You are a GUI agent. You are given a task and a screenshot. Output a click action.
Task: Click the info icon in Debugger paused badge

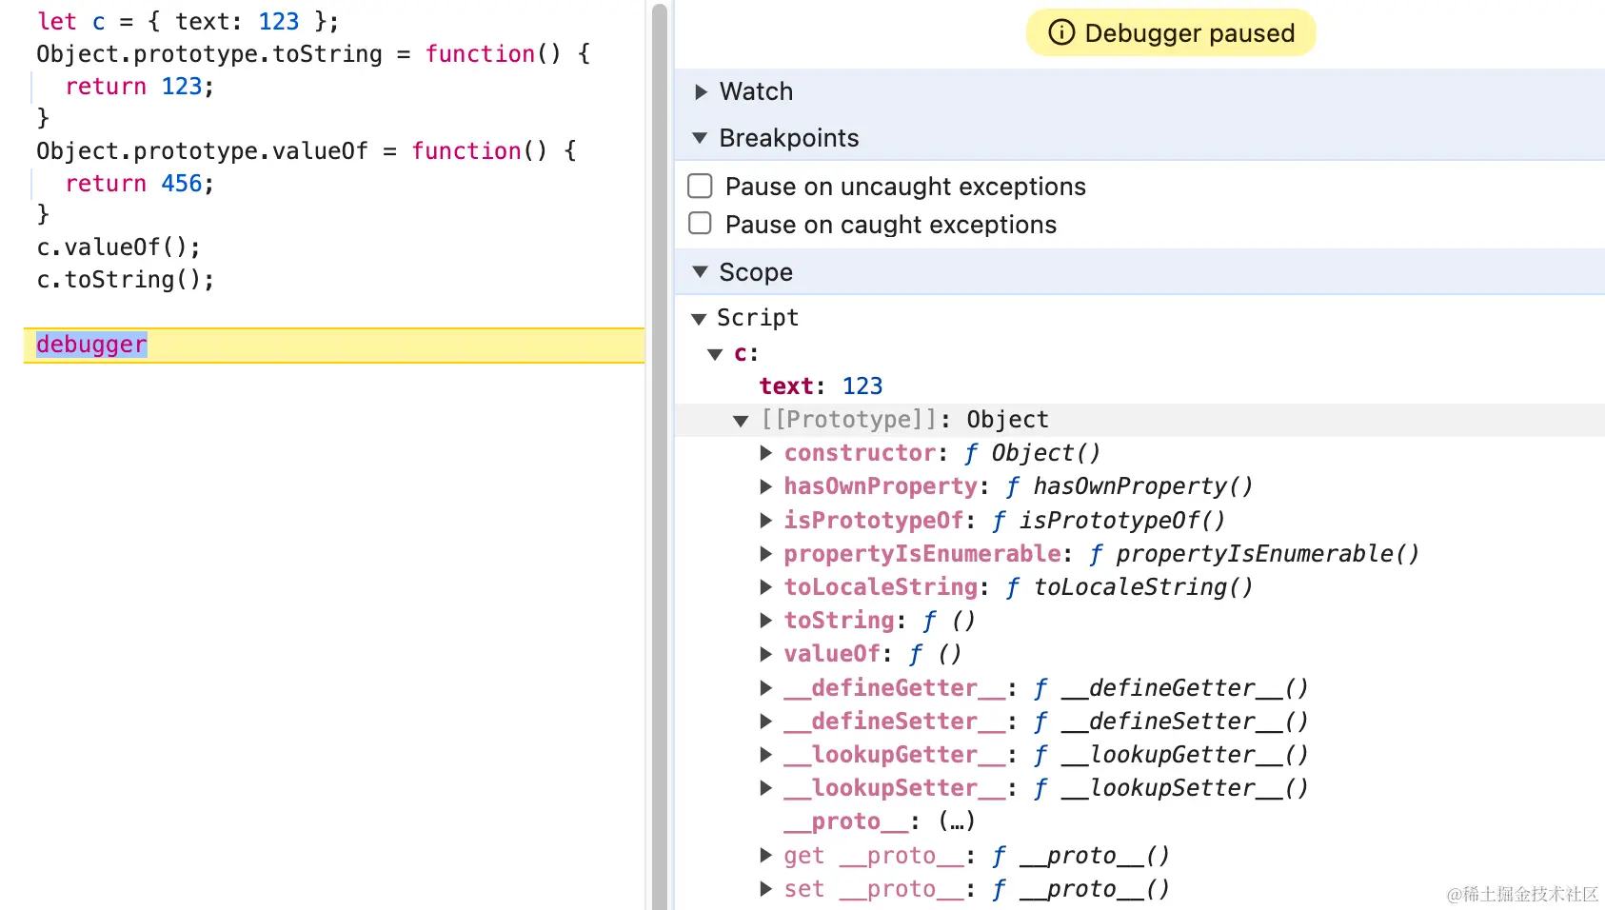pyautogui.click(x=1060, y=33)
